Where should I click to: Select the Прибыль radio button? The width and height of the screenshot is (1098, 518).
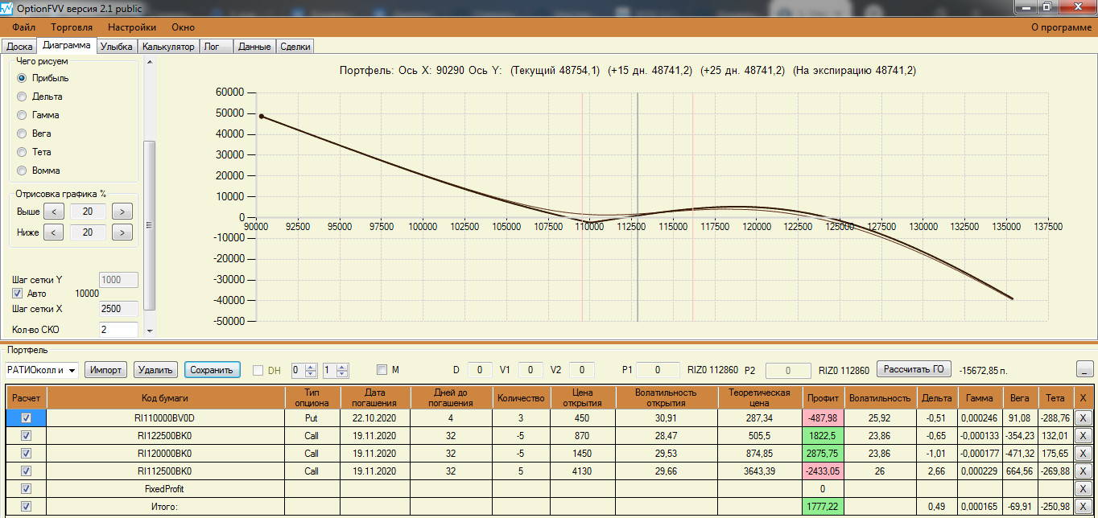[22, 78]
